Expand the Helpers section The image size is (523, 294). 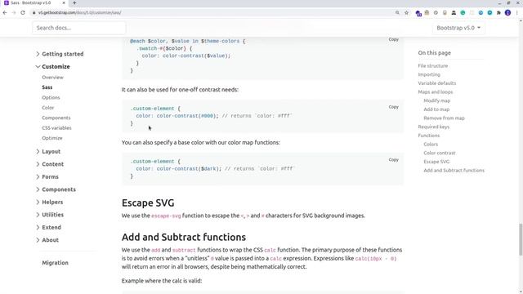49,202
